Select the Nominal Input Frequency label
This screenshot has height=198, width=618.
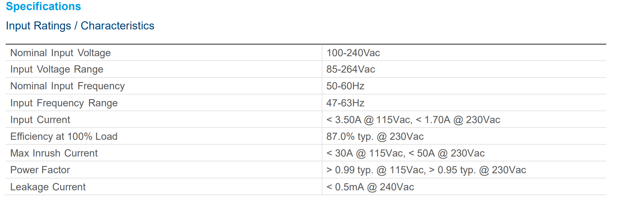(67, 86)
